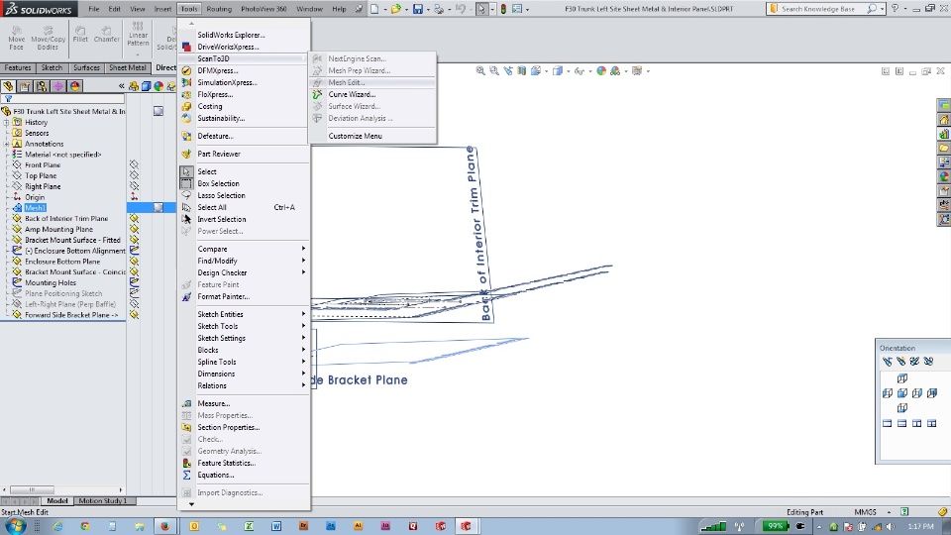Expand the Sketch Entities submenu

pos(244,314)
